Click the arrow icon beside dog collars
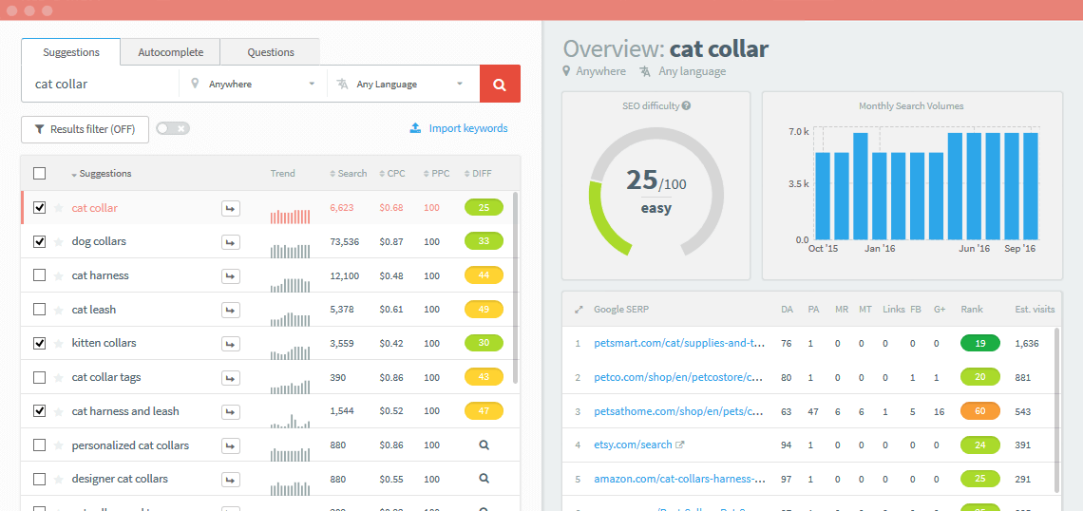This screenshot has width=1083, height=511. pyautogui.click(x=231, y=242)
